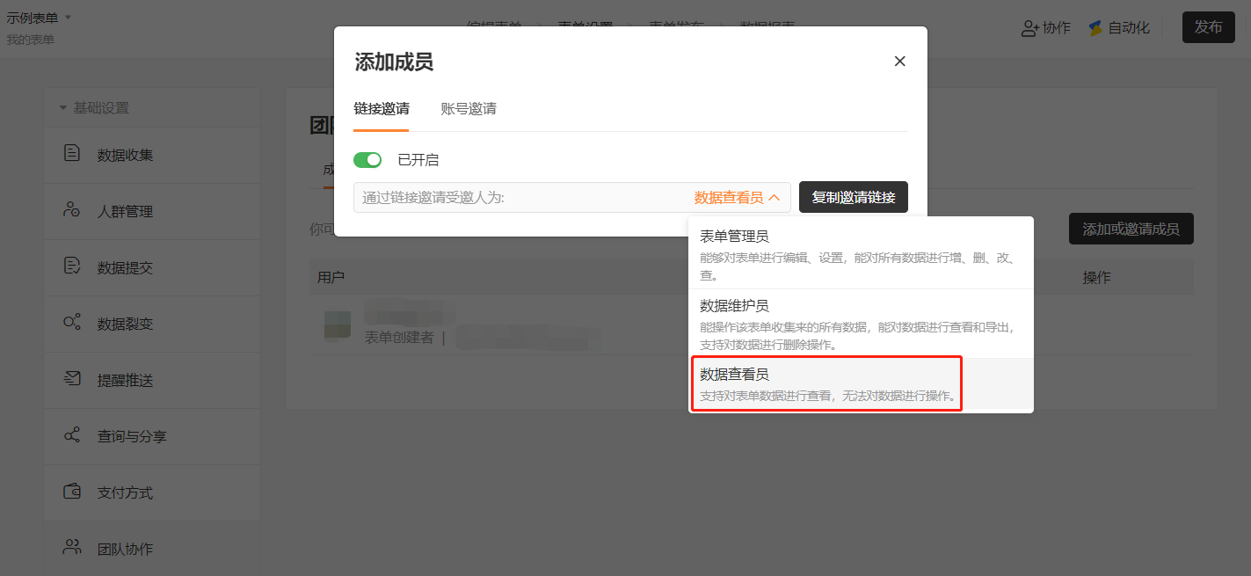Open 支付方式 settings item
1251x576 pixels.
pos(152,492)
